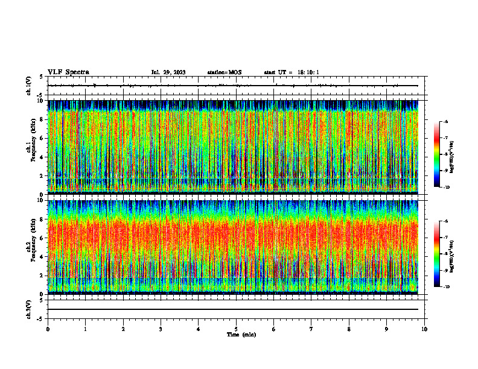Click the 'start UT = 18:10:1' header text
The height and width of the screenshot is (369, 478).
tap(292, 72)
